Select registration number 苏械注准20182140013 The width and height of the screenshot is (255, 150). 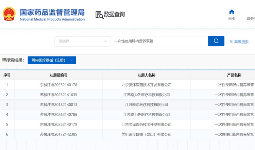[58, 105]
